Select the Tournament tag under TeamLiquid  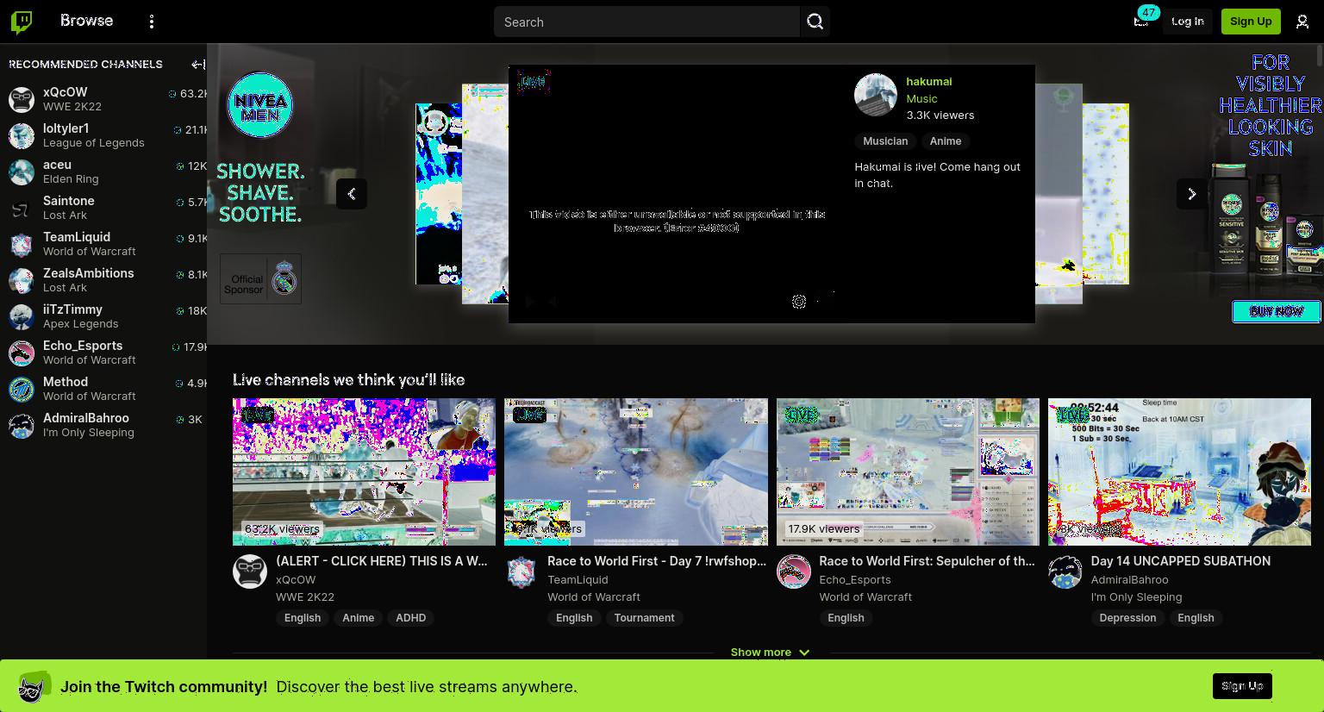point(645,618)
